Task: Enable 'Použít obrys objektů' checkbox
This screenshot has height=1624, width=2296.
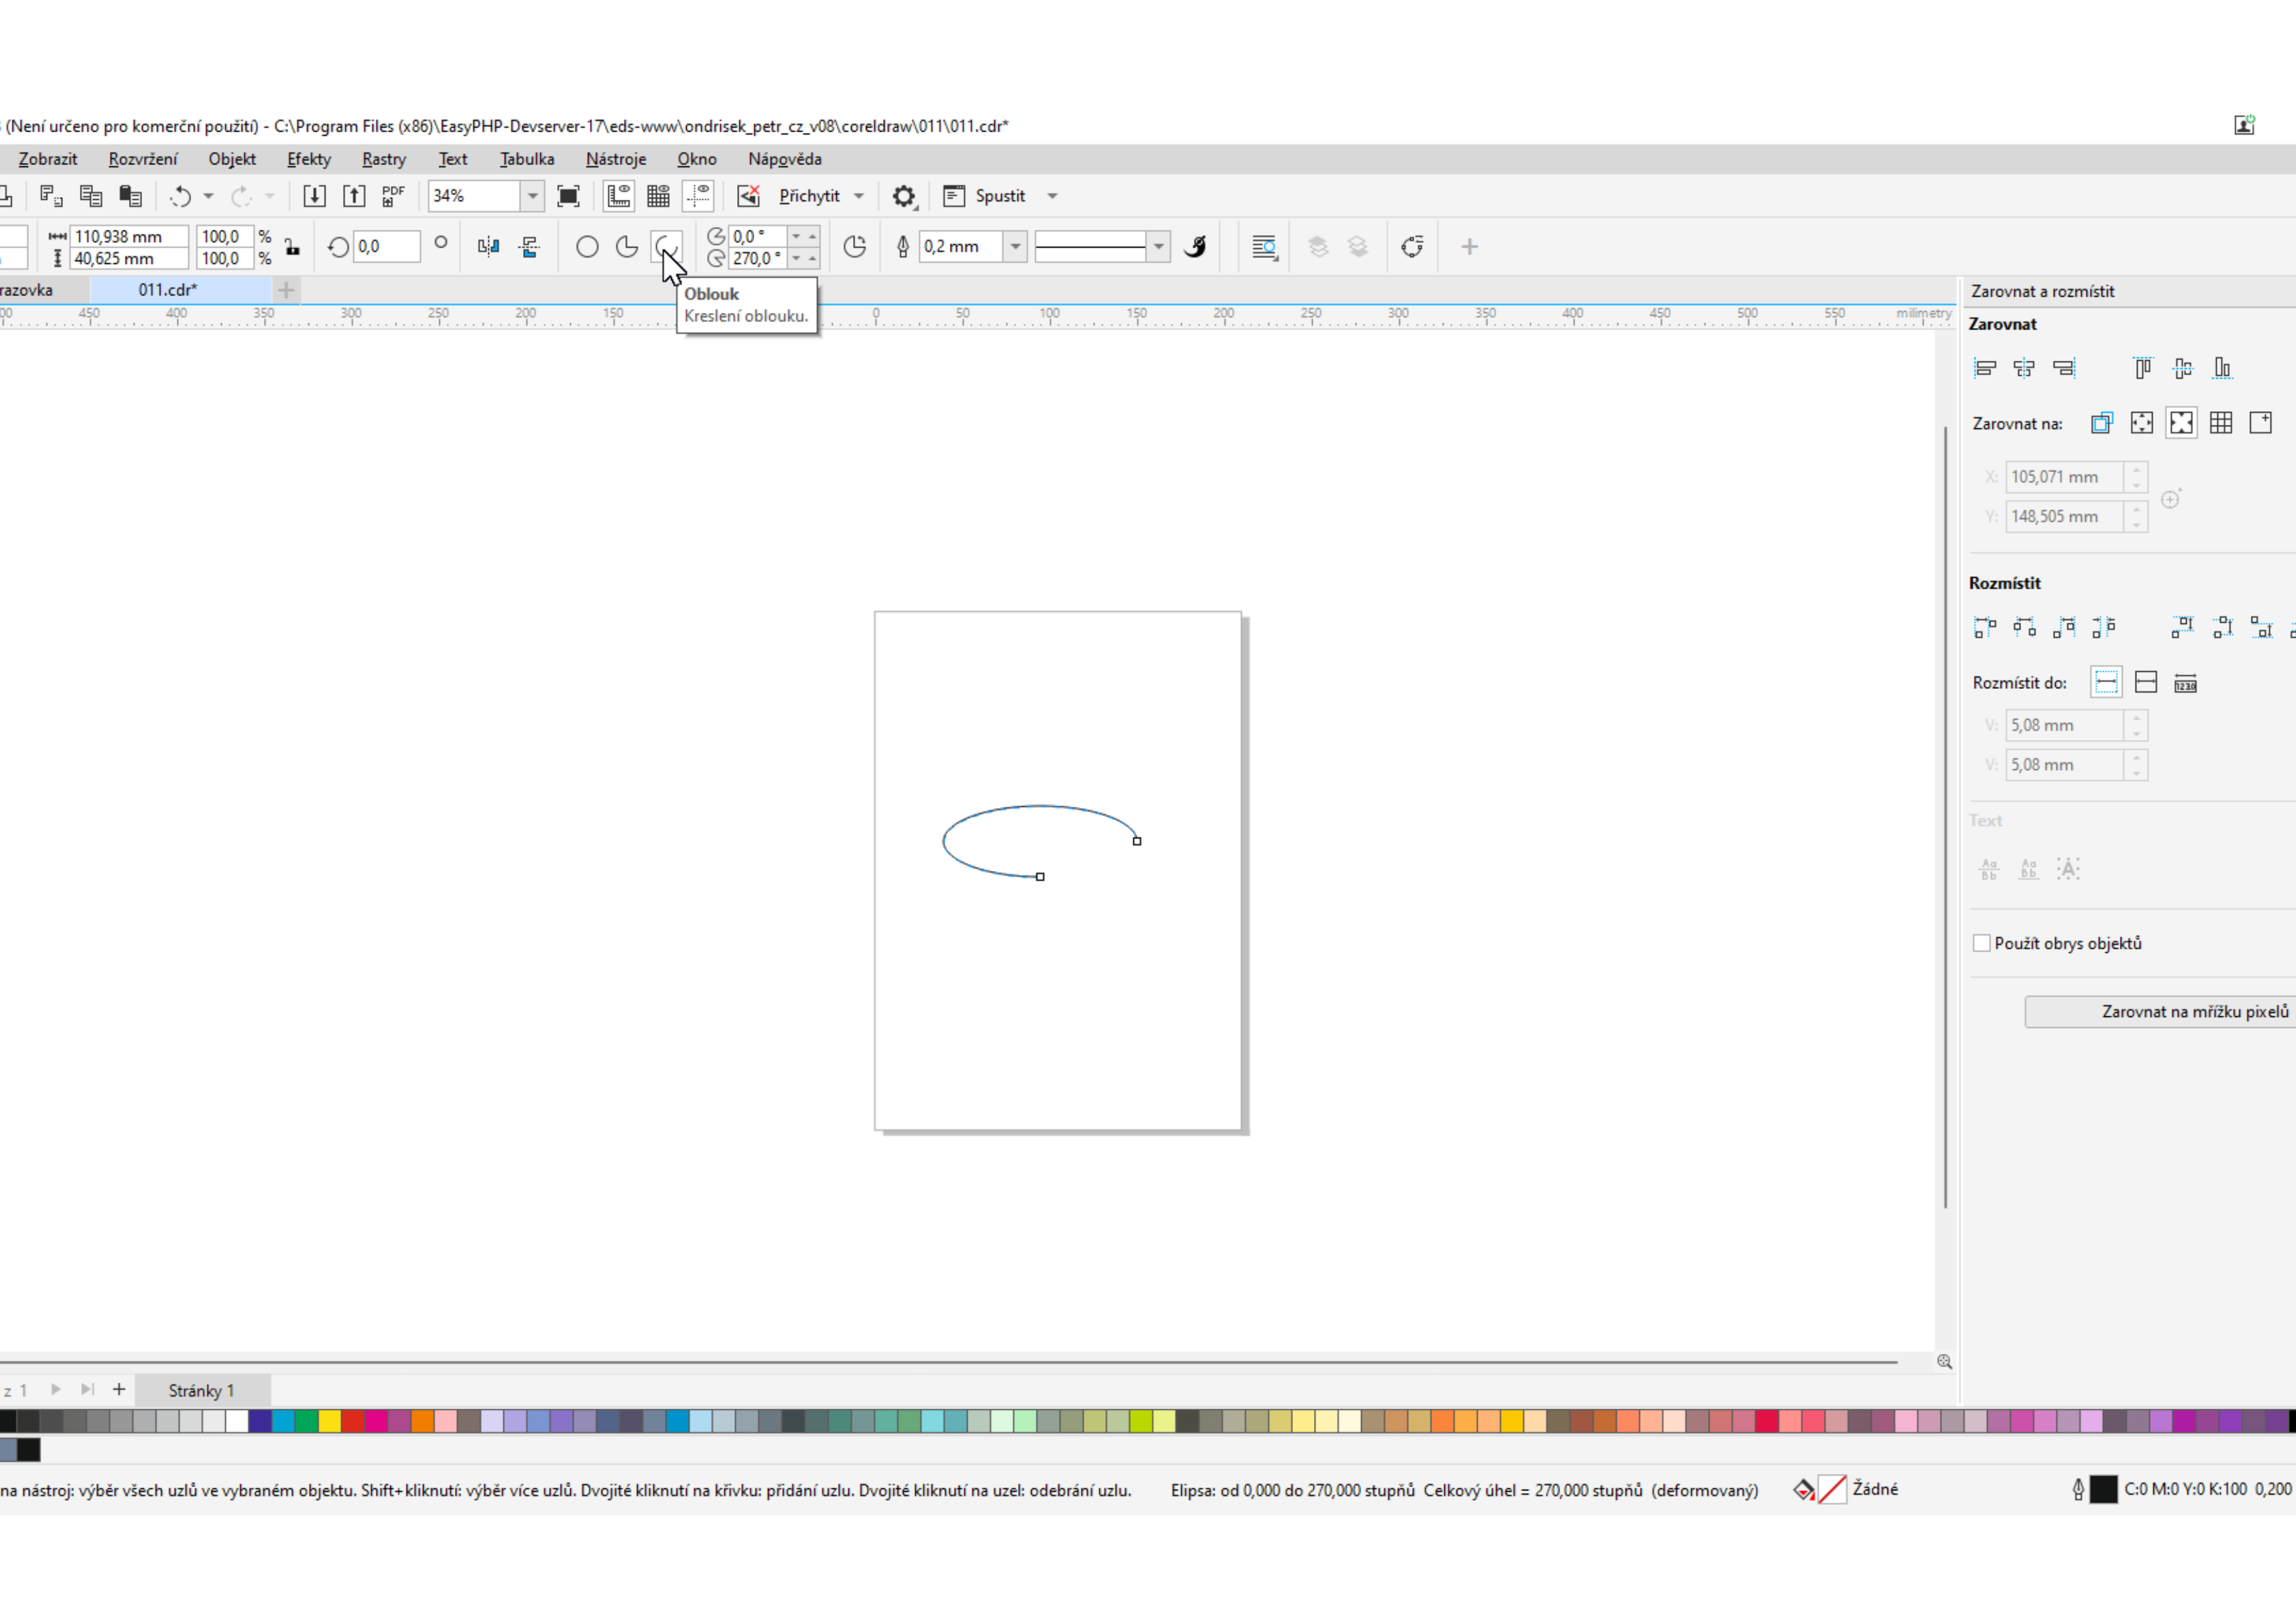Action: pyautogui.click(x=1981, y=943)
